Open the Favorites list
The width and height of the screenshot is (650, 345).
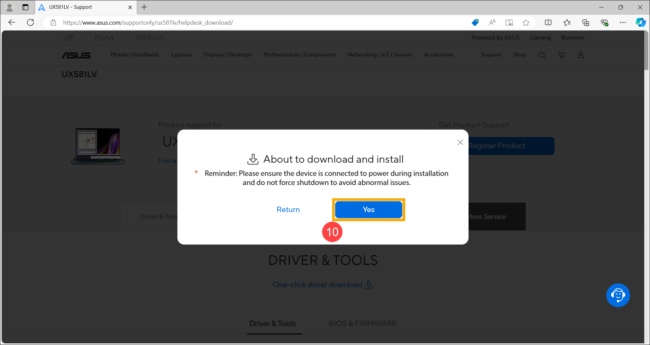point(567,23)
